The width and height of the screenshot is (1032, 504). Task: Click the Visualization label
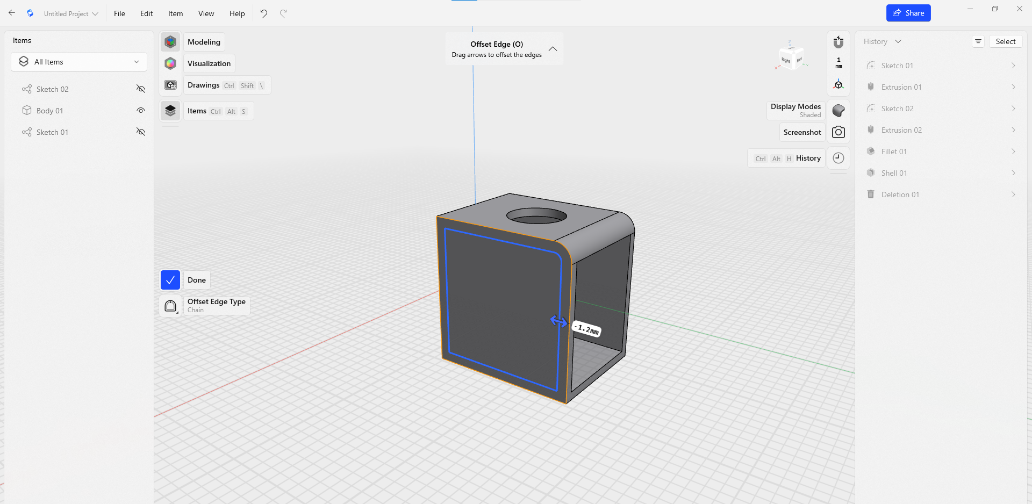[209, 63]
